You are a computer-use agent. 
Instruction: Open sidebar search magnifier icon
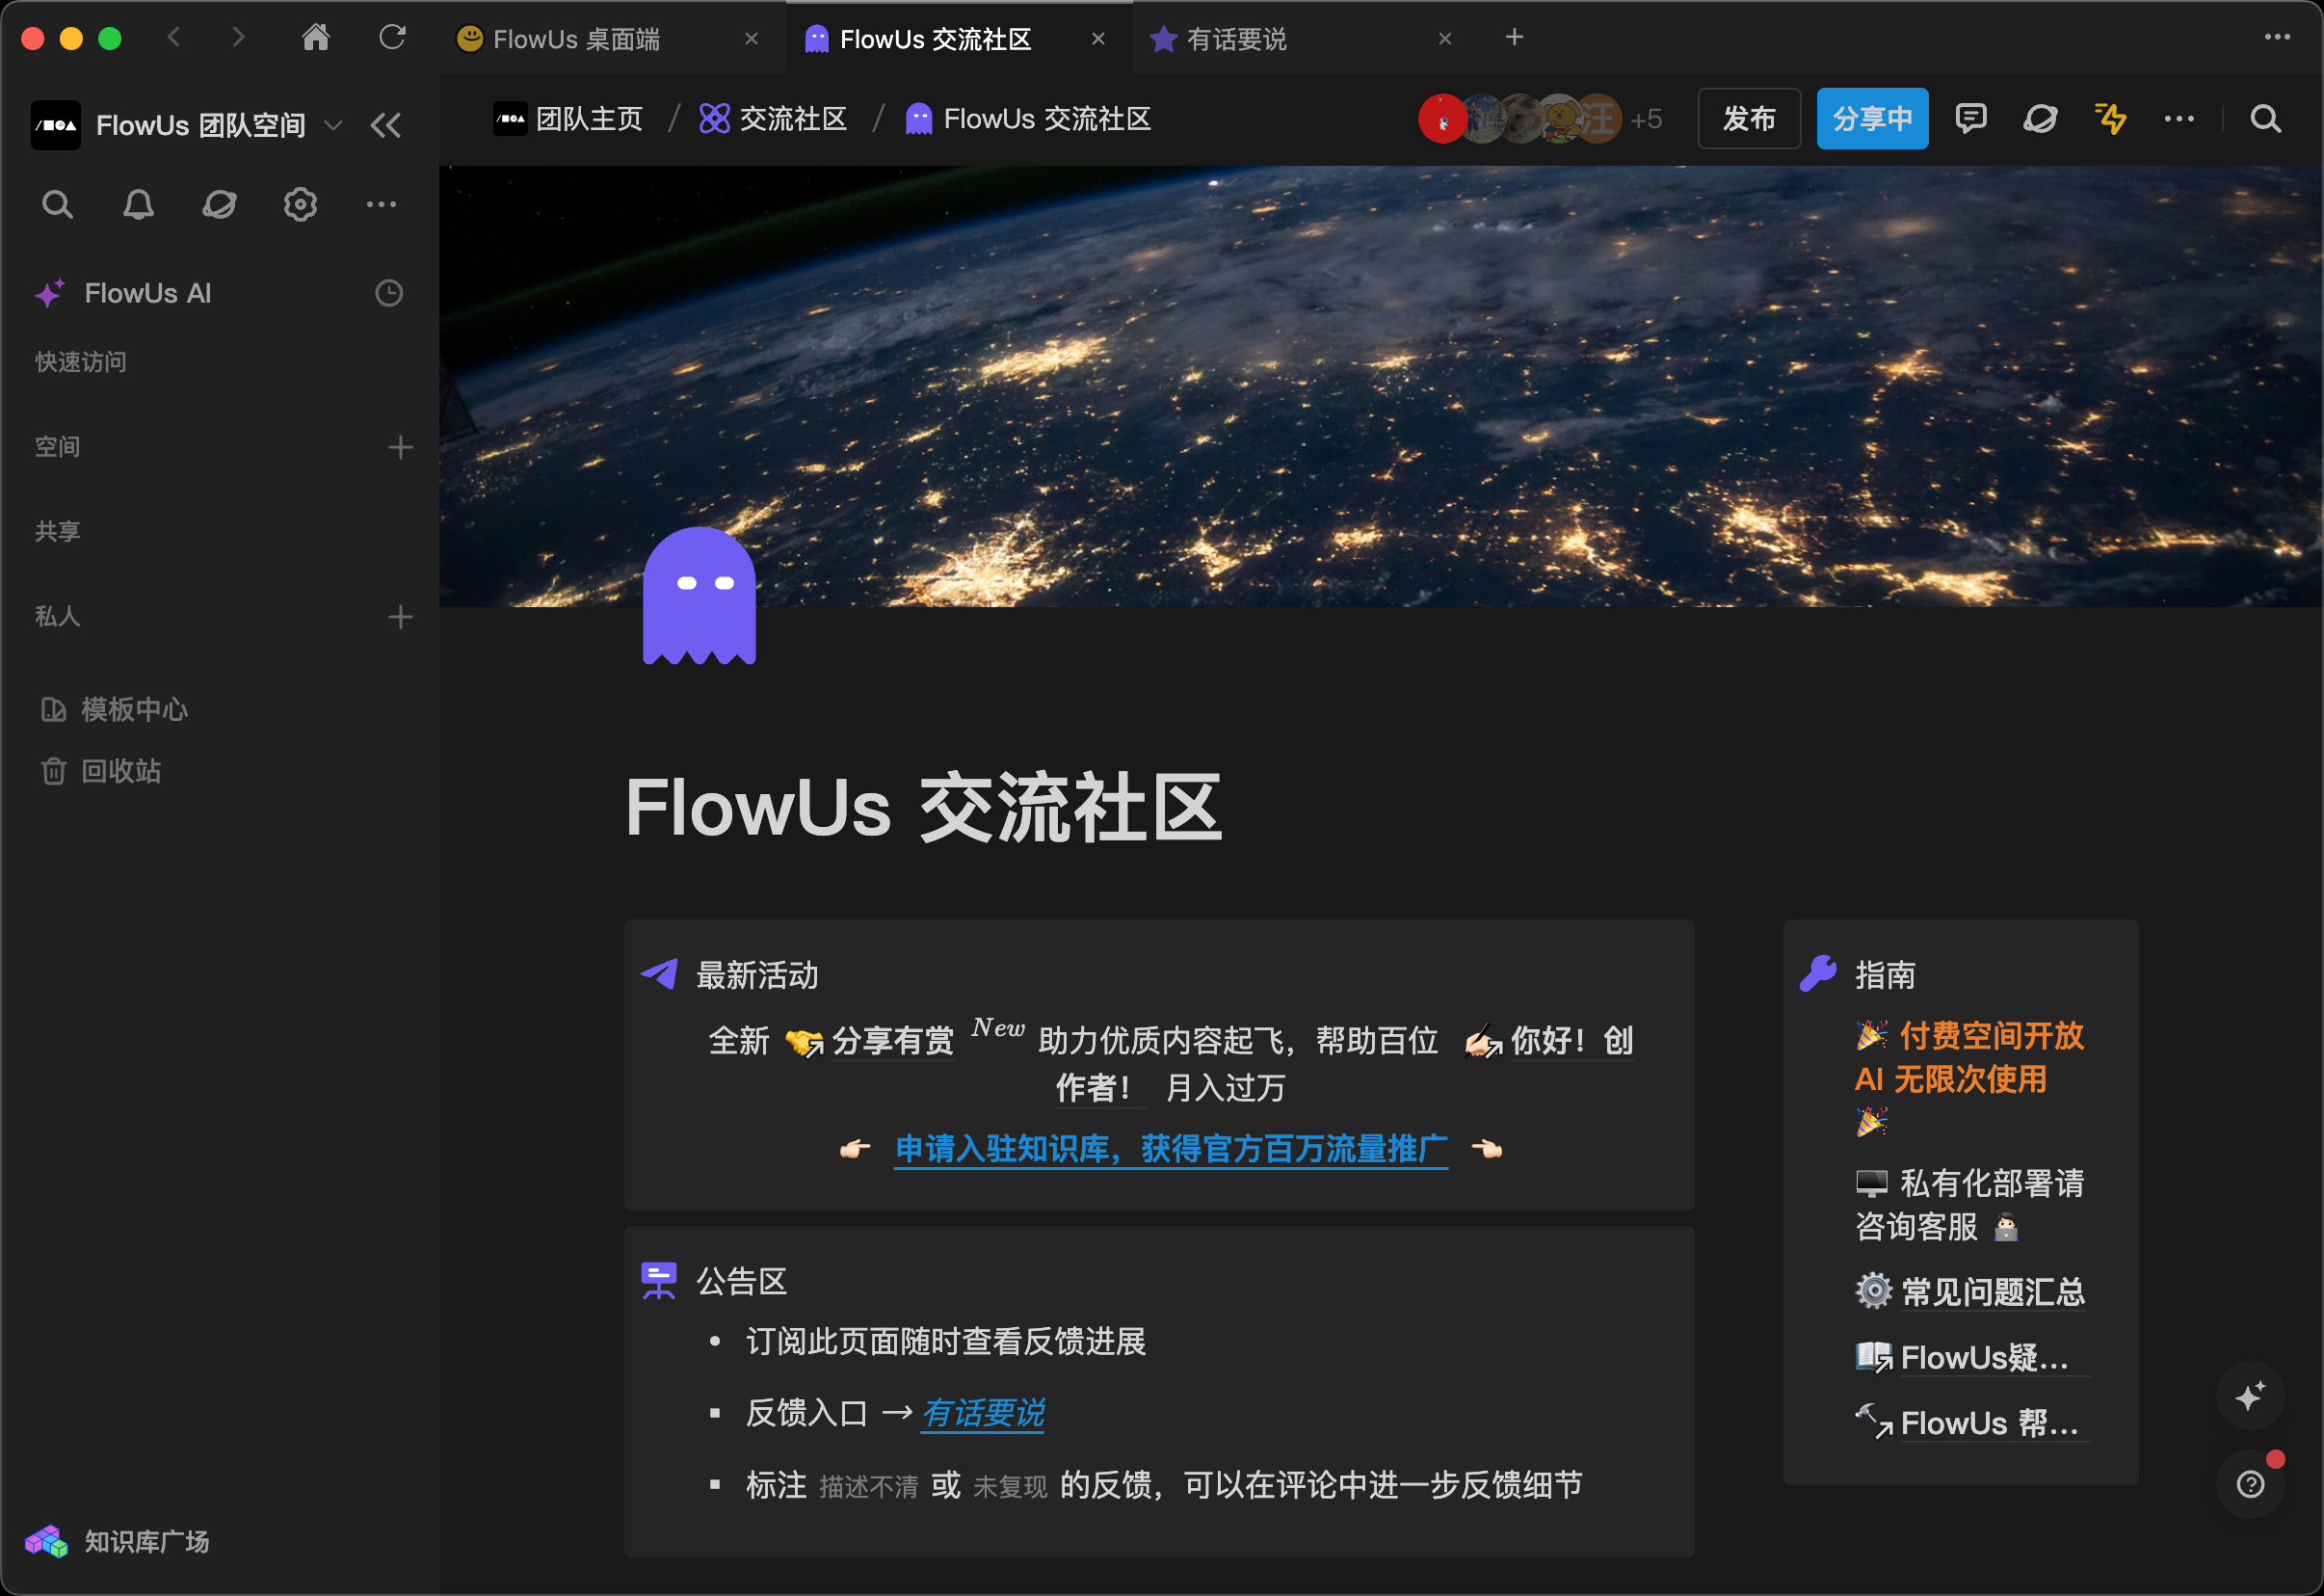point(57,205)
